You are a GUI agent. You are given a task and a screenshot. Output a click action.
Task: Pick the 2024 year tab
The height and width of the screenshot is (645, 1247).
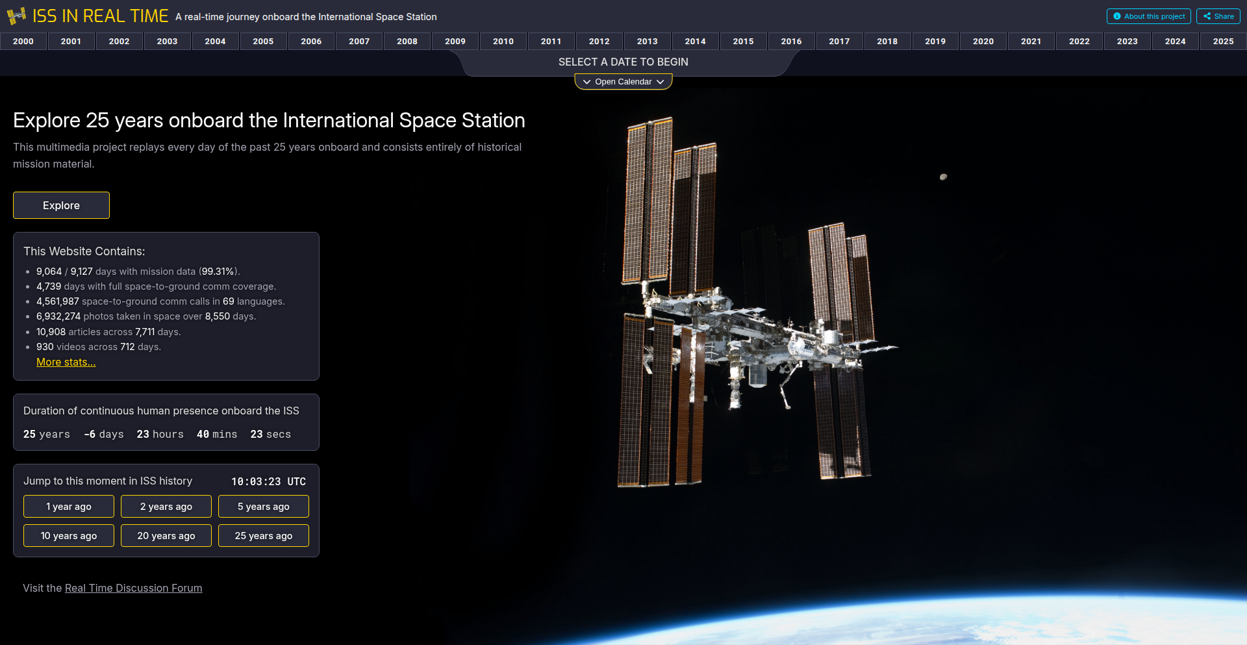pos(1176,41)
